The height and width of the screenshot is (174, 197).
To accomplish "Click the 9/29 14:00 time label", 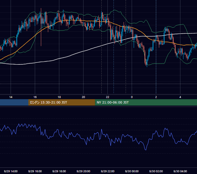I will coord(11,171).
